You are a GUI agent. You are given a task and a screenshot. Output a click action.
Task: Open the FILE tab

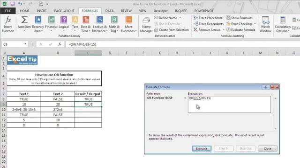[8, 11]
